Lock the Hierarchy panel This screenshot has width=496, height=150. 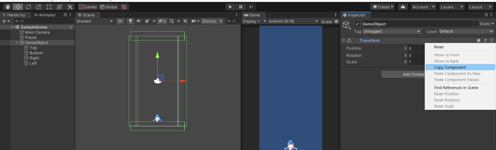[x=65, y=15]
